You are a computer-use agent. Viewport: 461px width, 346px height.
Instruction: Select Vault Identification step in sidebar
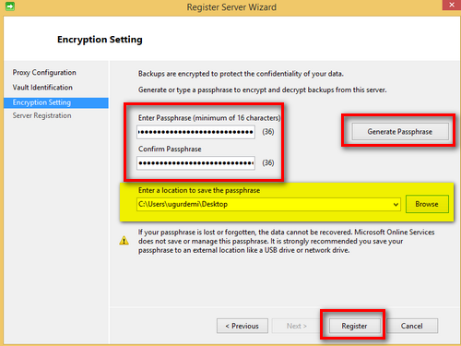42,88
